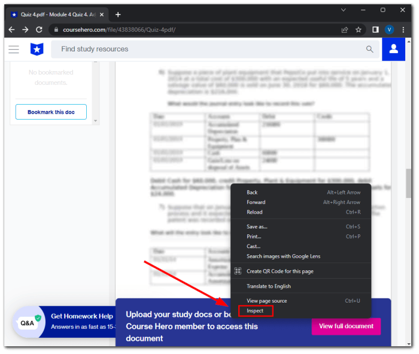Click Bookmark this doc button
The image size is (419, 354).
pyautogui.click(x=51, y=112)
